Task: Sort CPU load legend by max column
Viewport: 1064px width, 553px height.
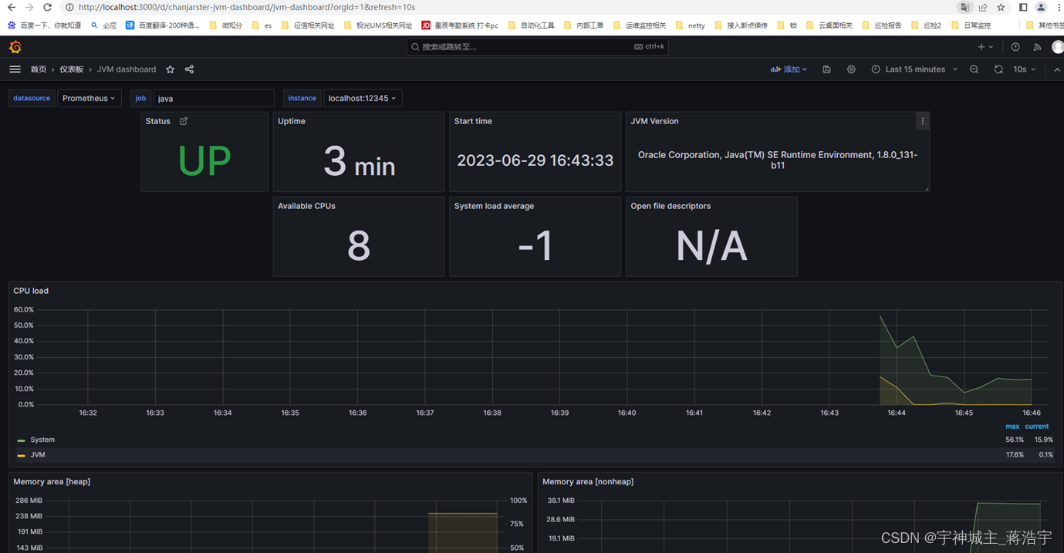Action: click(1012, 426)
